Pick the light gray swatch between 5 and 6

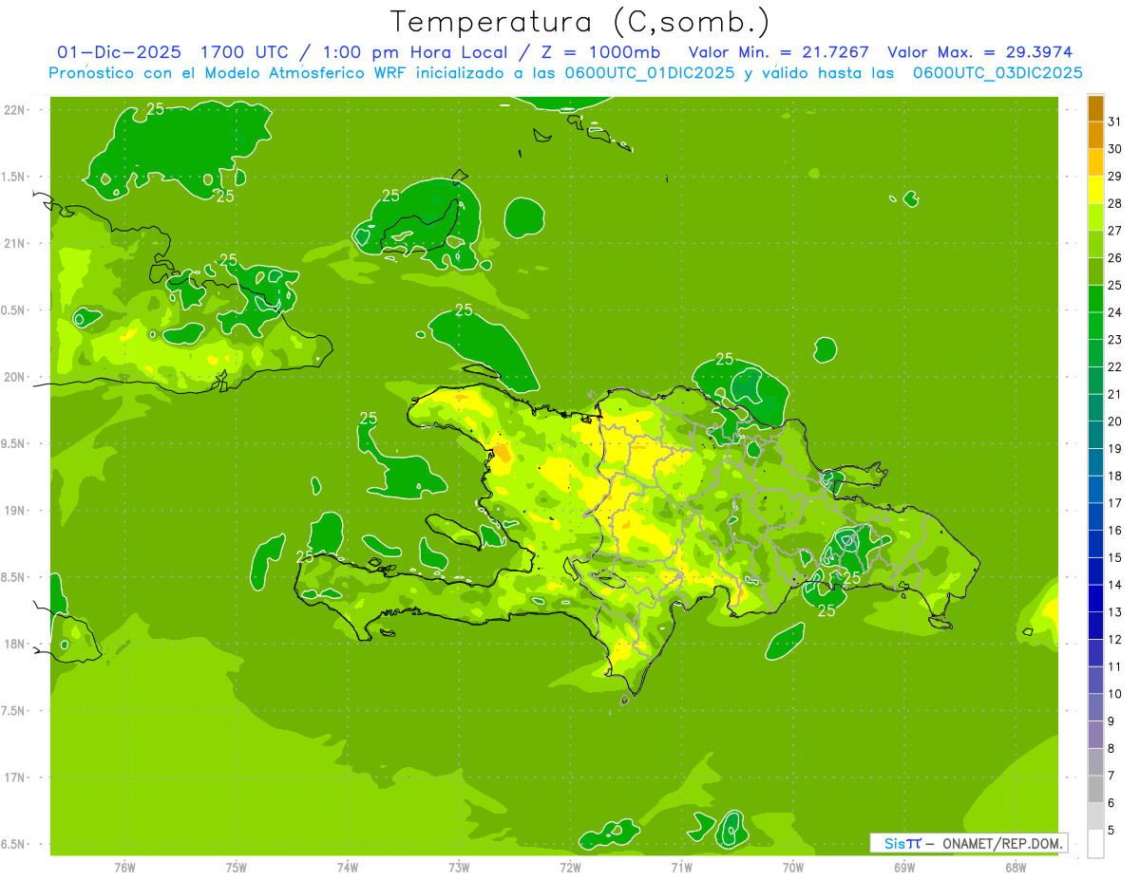point(1095,816)
